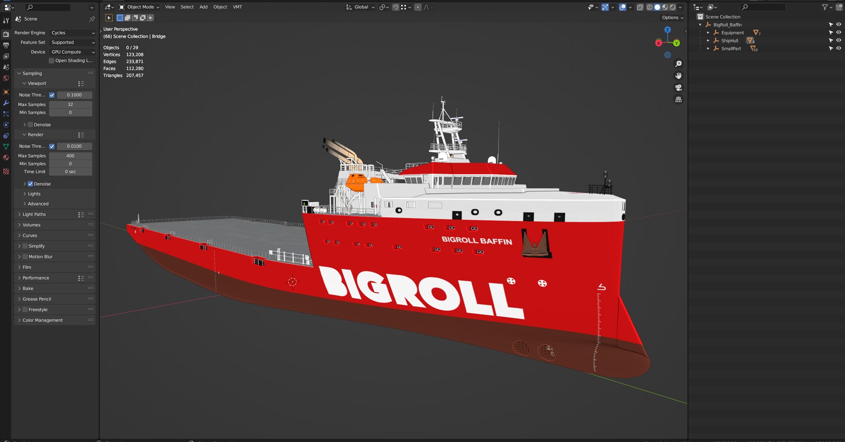Open the Object properties tab

[6, 92]
